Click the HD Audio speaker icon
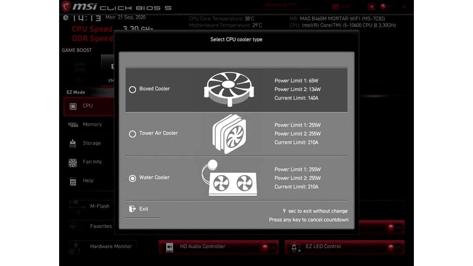 (170, 247)
